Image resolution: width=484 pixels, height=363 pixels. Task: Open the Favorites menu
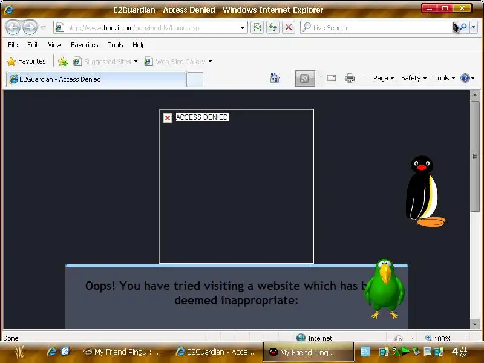click(x=84, y=45)
